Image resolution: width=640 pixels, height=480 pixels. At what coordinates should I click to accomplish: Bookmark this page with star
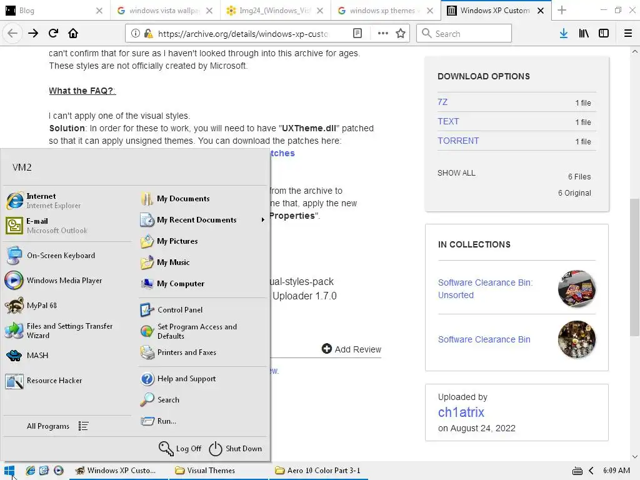tap(401, 34)
